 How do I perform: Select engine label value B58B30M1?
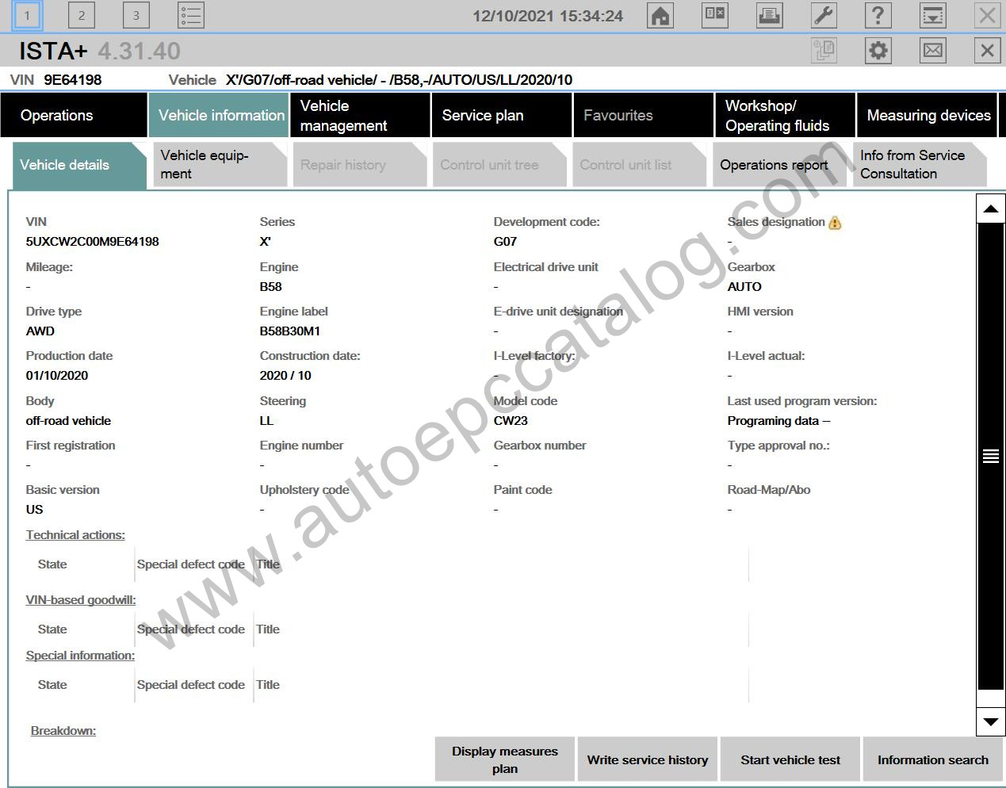point(290,331)
